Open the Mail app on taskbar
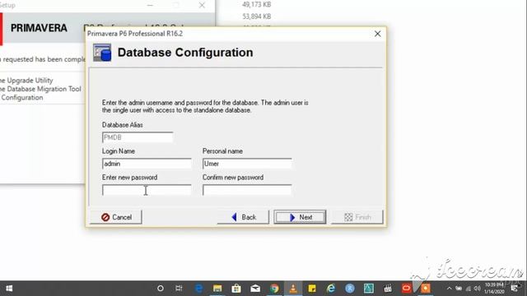The image size is (527, 296). [x=255, y=289]
